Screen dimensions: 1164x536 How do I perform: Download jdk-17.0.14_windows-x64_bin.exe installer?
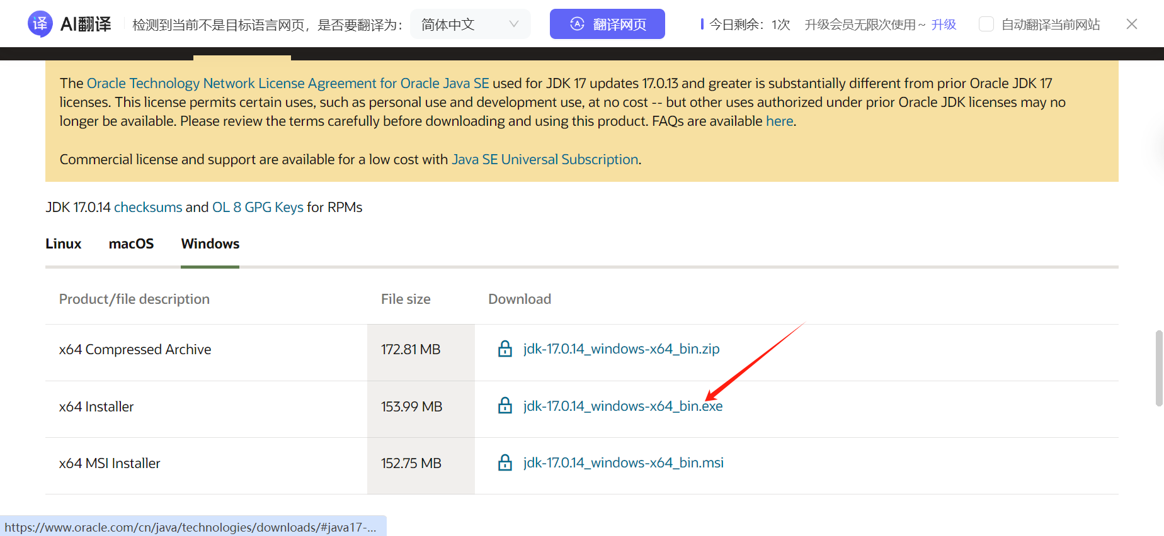623,406
